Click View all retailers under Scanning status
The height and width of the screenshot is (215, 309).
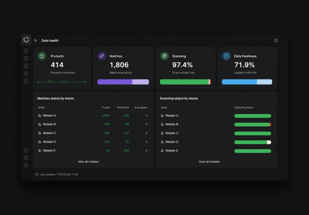click(209, 162)
